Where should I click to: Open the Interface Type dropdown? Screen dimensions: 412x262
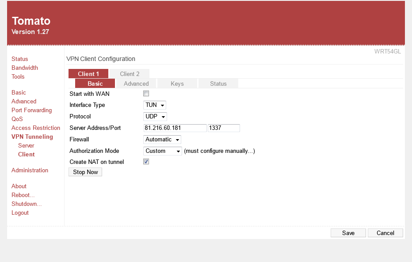(155, 105)
